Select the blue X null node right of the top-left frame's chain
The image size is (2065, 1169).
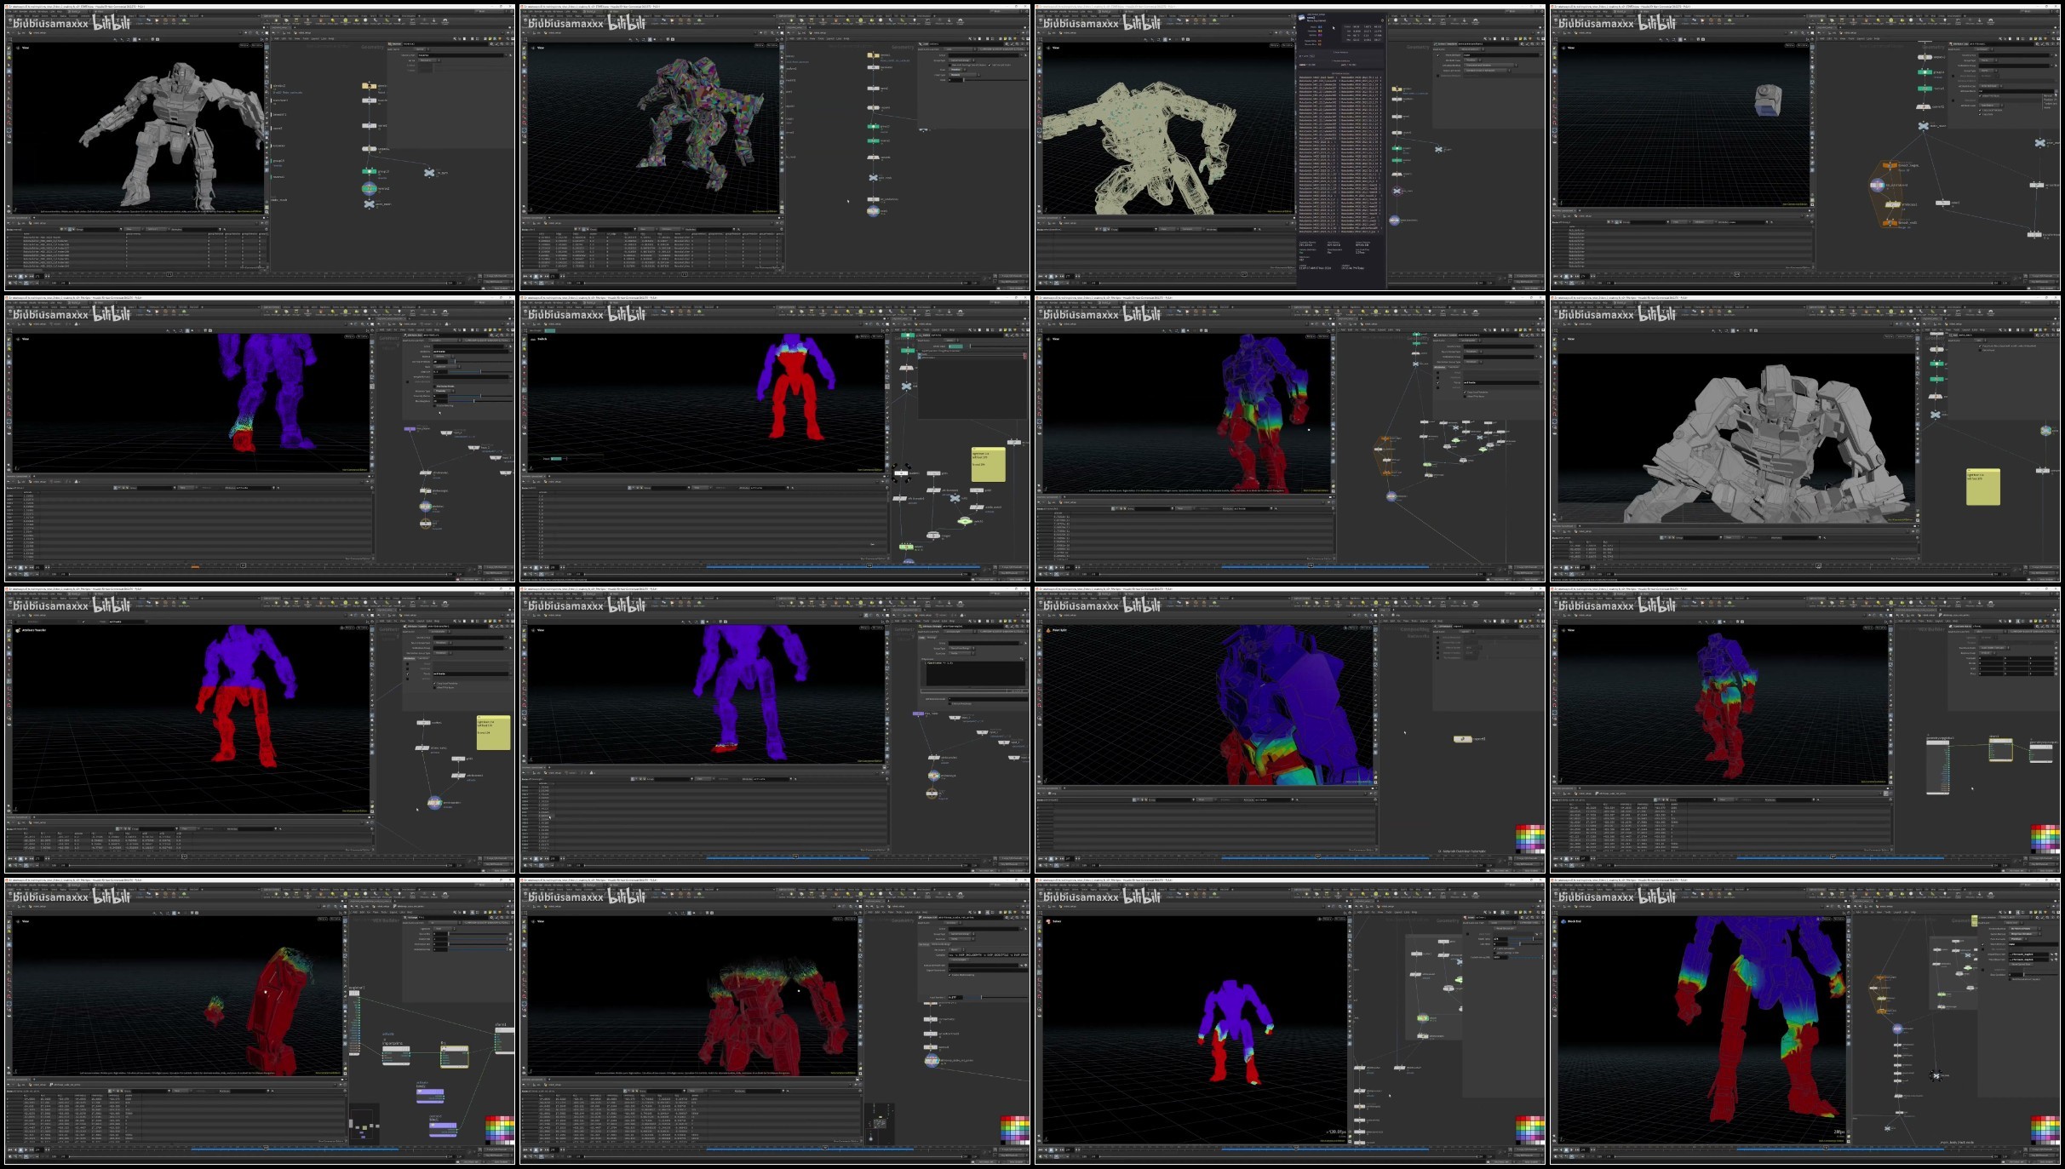[429, 172]
